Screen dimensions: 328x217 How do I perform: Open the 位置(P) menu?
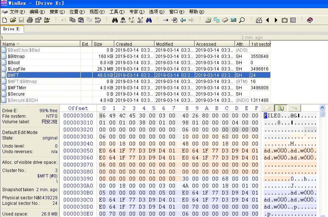77,12
